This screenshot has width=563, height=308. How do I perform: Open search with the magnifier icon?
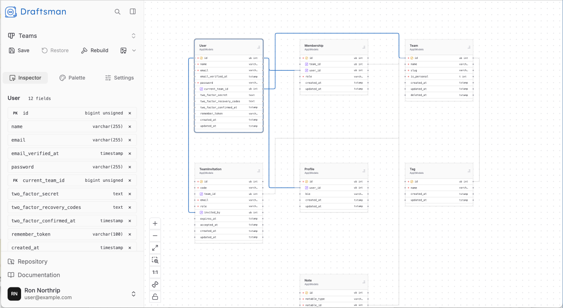(x=118, y=12)
